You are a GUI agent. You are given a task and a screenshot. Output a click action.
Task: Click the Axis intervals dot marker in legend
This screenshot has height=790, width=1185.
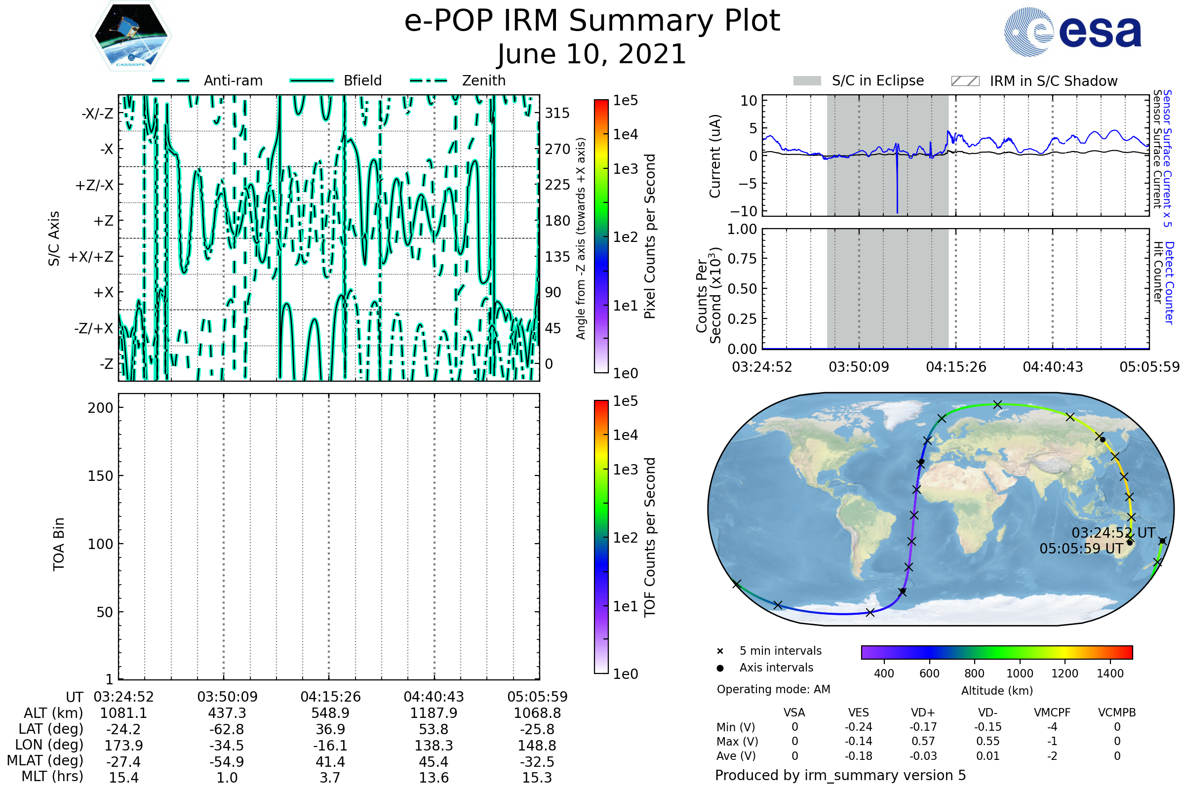click(x=720, y=668)
